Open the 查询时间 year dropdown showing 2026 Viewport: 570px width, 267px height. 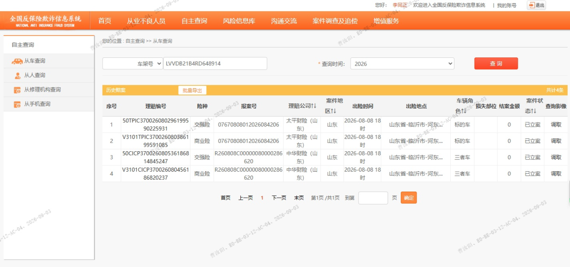pyautogui.click(x=402, y=64)
